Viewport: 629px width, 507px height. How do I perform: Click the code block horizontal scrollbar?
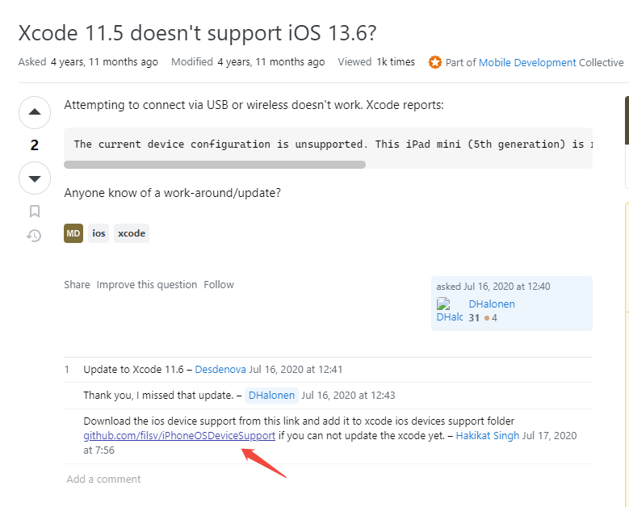pos(215,165)
